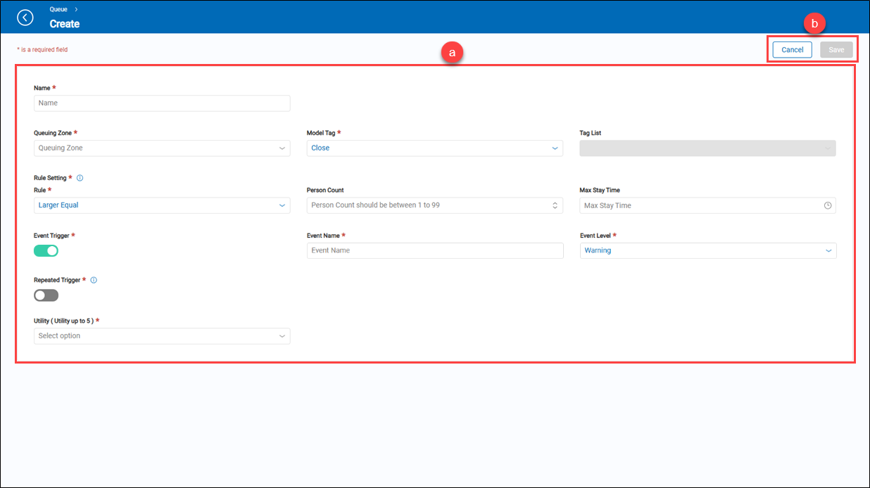Click the Max Stay Time input

(700, 205)
